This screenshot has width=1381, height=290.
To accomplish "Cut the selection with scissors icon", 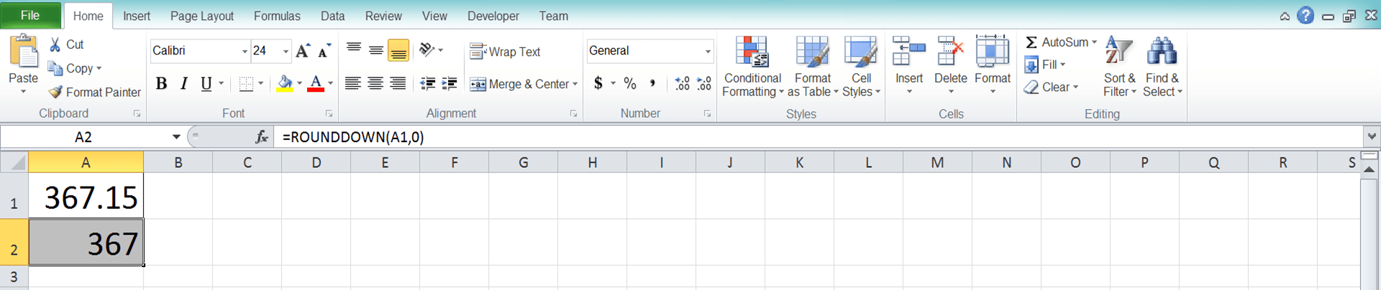I will [55, 45].
